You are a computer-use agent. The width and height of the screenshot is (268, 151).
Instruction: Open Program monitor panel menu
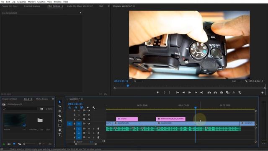(x=134, y=6)
